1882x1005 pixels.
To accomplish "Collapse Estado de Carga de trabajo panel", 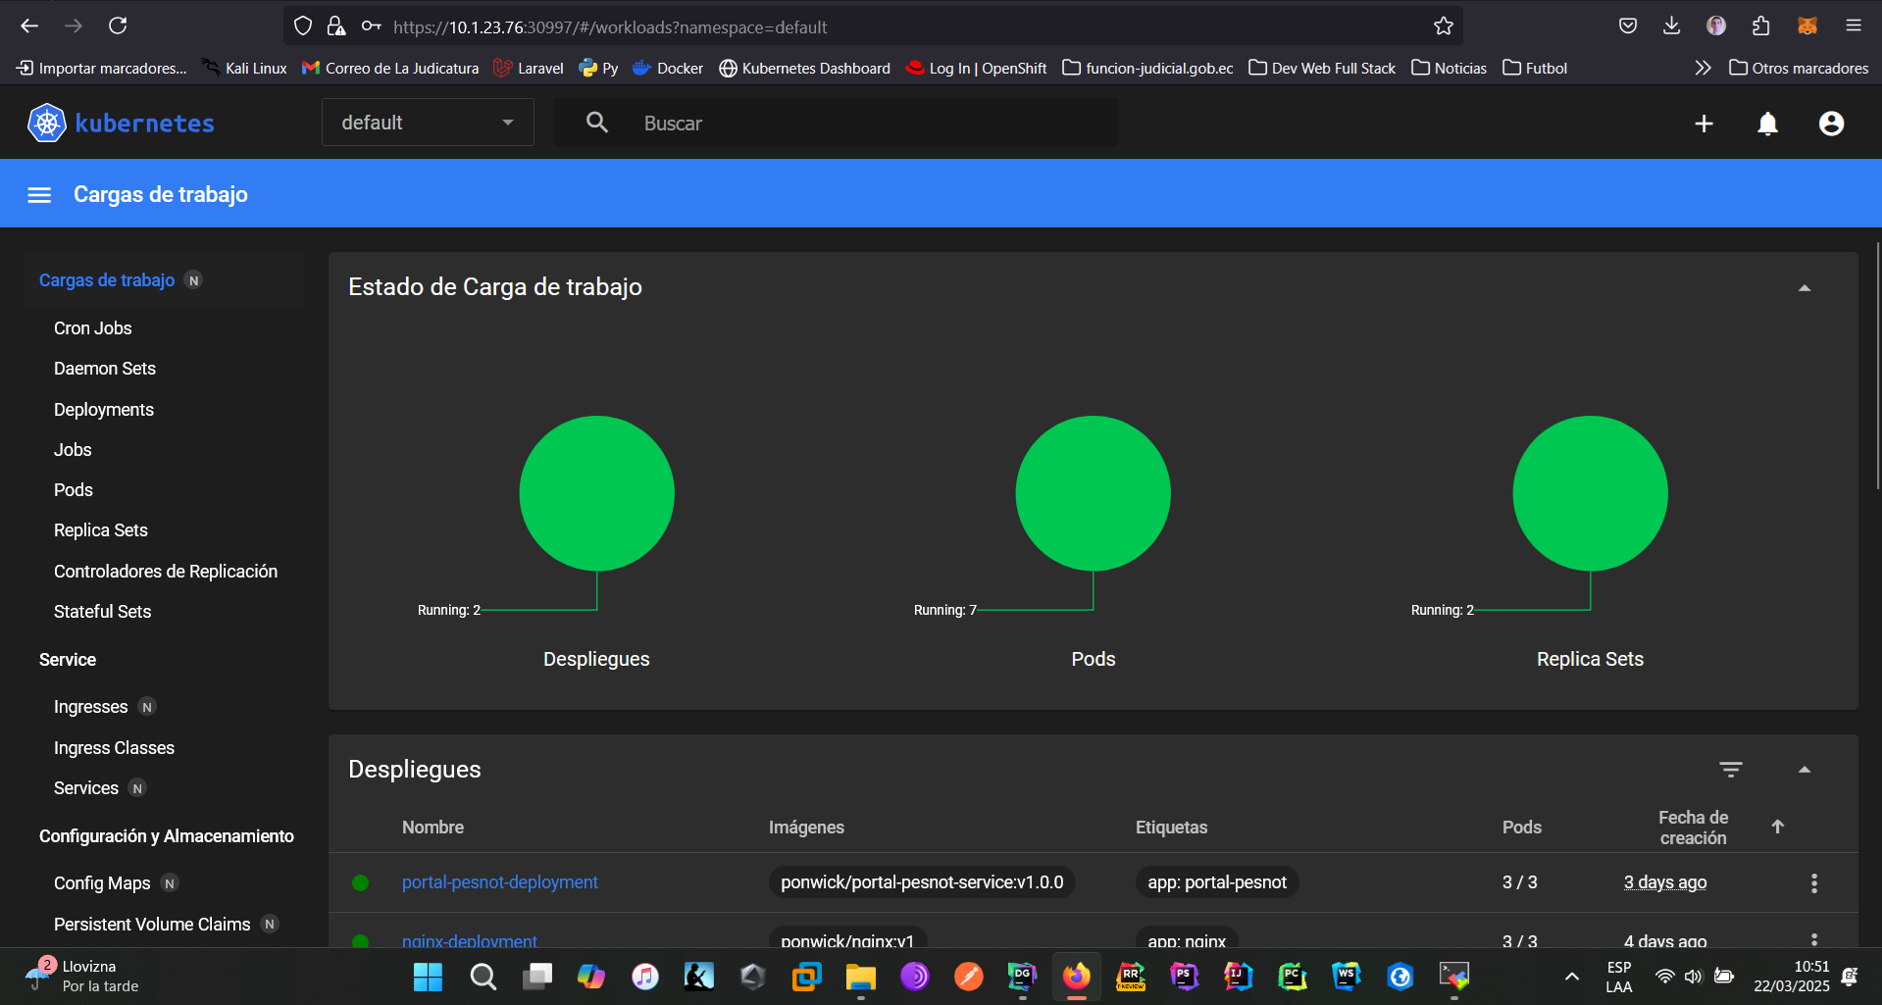I will click(x=1804, y=287).
